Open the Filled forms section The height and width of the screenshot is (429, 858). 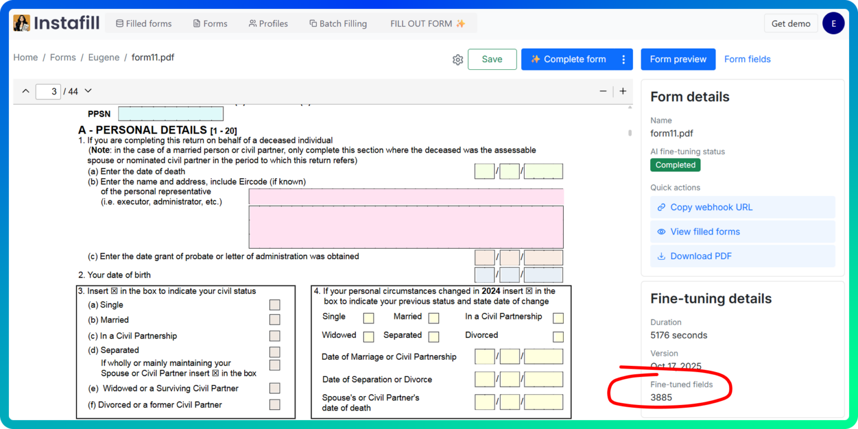144,23
